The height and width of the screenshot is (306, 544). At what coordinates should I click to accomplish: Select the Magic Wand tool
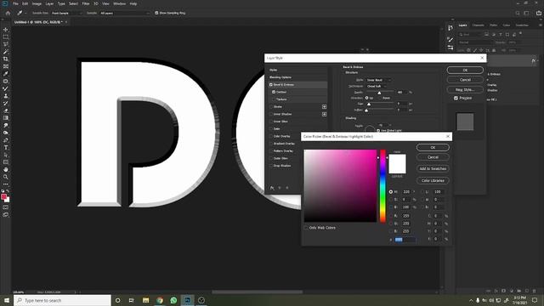[6, 52]
